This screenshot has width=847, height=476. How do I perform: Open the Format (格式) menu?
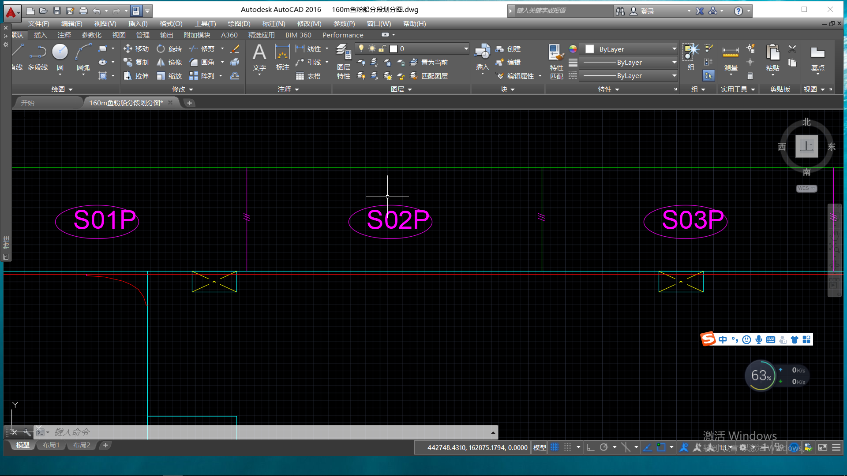(171, 23)
